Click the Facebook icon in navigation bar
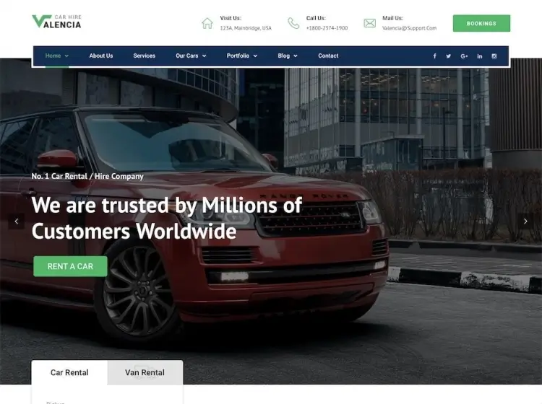The height and width of the screenshot is (404, 542). 434,56
